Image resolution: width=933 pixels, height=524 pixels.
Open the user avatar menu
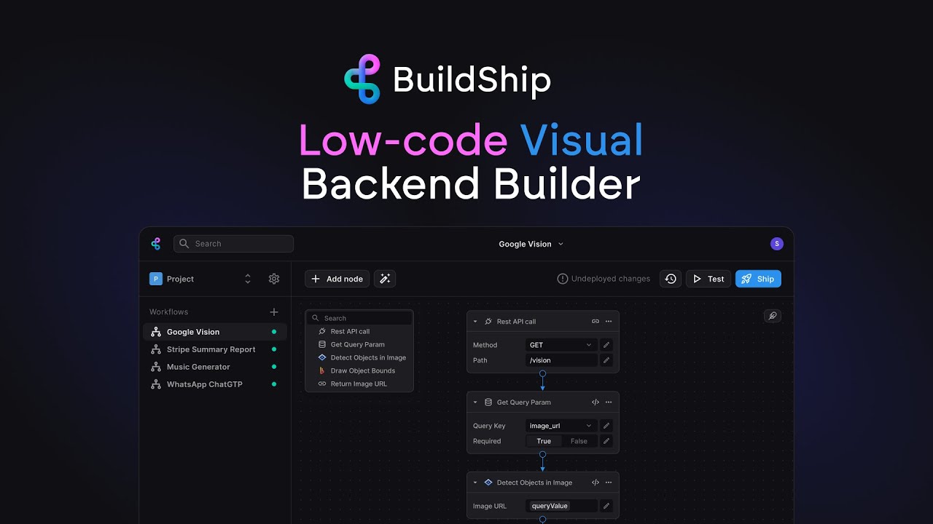(777, 244)
